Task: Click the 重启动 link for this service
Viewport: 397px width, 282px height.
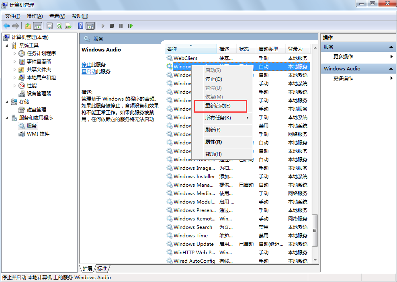Action: click(89, 72)
